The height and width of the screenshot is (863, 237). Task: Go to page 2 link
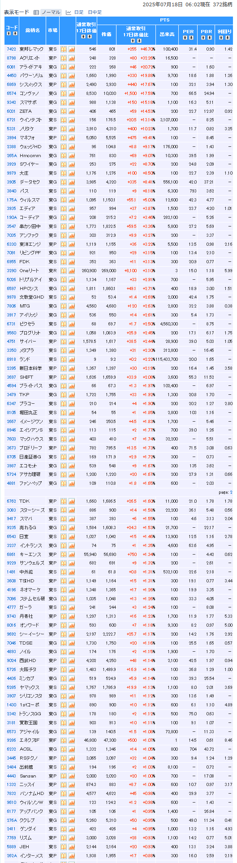(231, 492)
